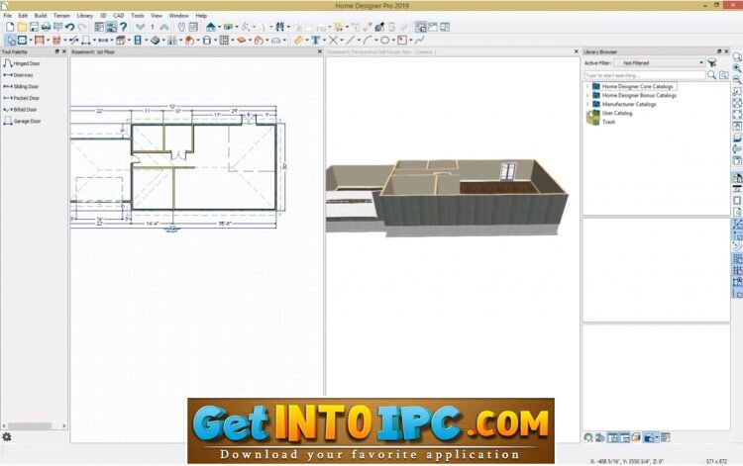This screenshot has width=743, height=466.
Task: Select the Select Objects arrow tool
Action: point(11,41)
